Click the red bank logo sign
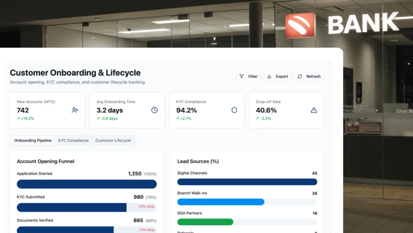This screenshot has width=413, height=233. point(300,25)
